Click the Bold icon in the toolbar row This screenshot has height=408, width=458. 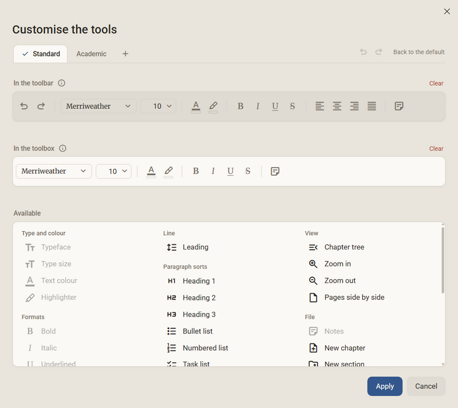pyautogui.click(x=240, y=106)
